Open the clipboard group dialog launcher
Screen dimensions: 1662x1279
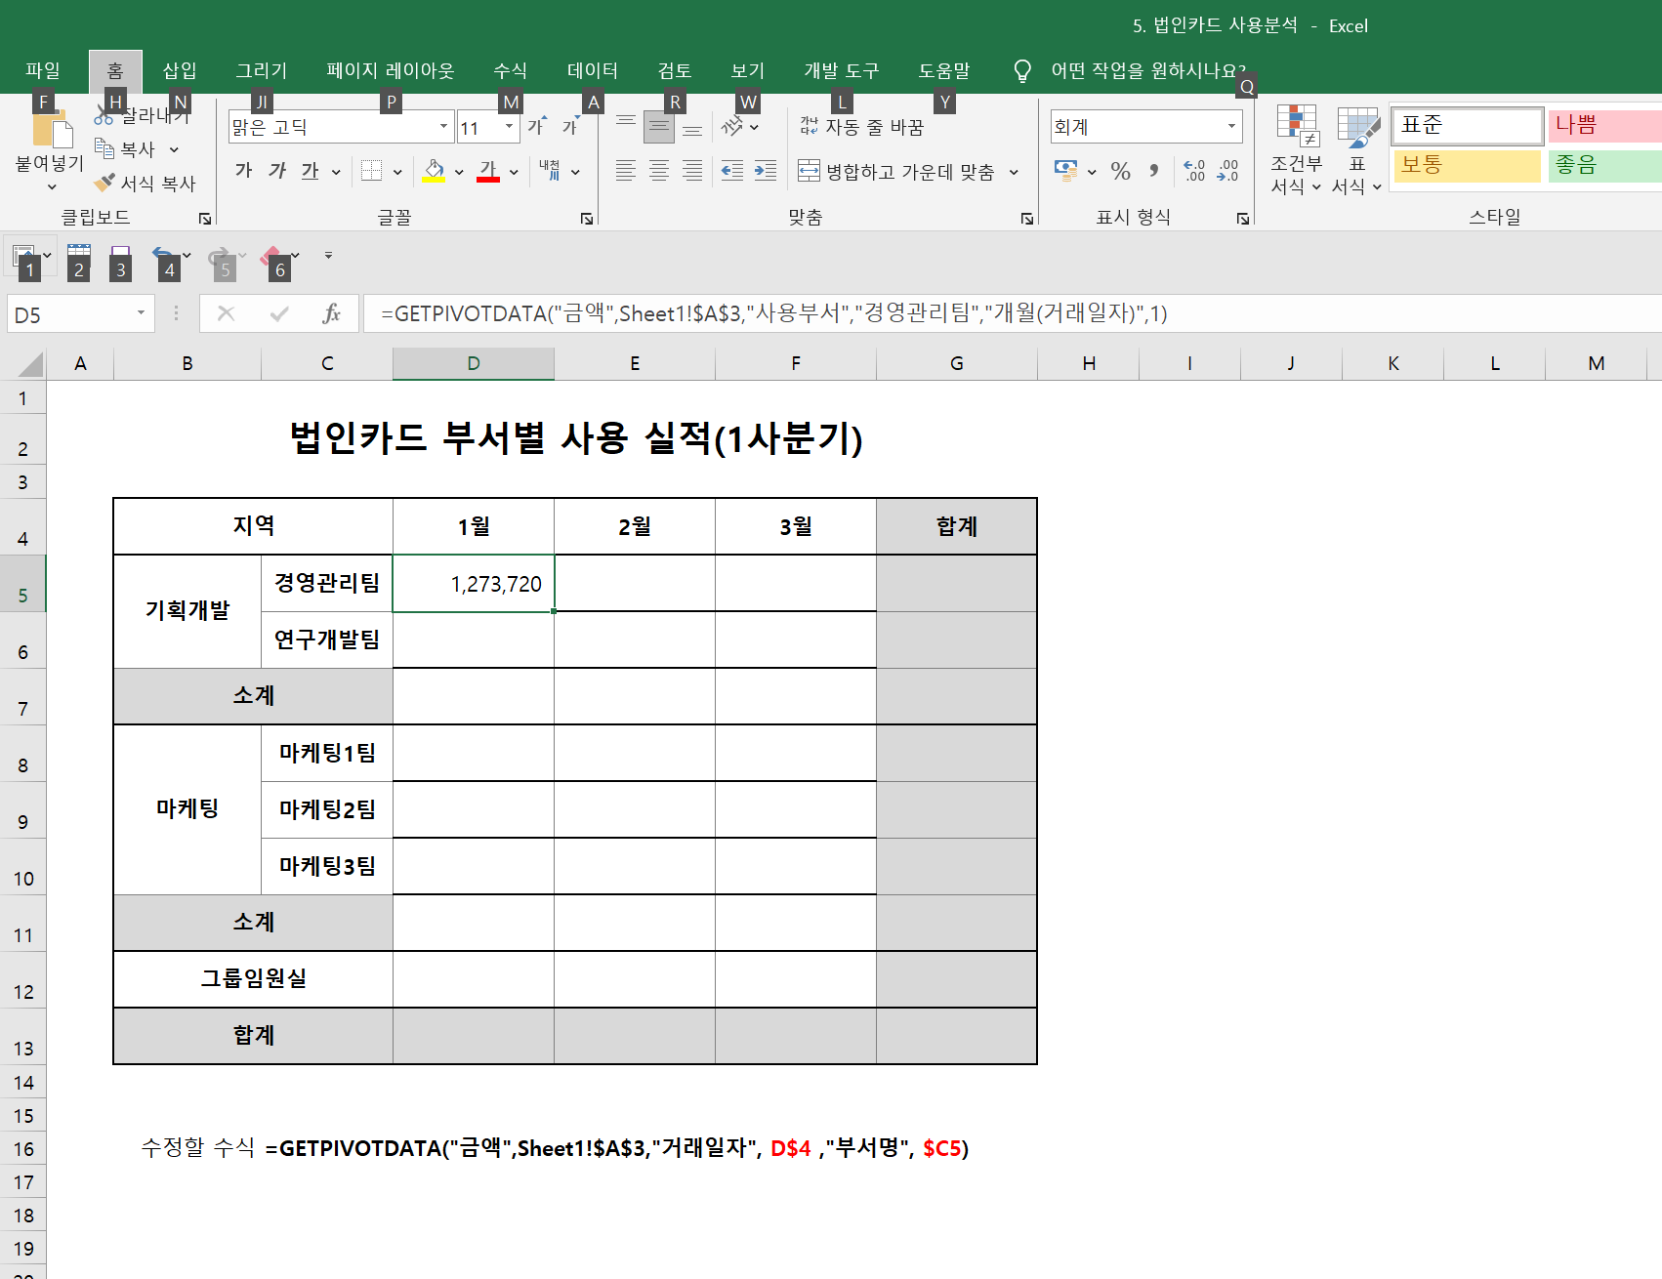coord(205,219)
